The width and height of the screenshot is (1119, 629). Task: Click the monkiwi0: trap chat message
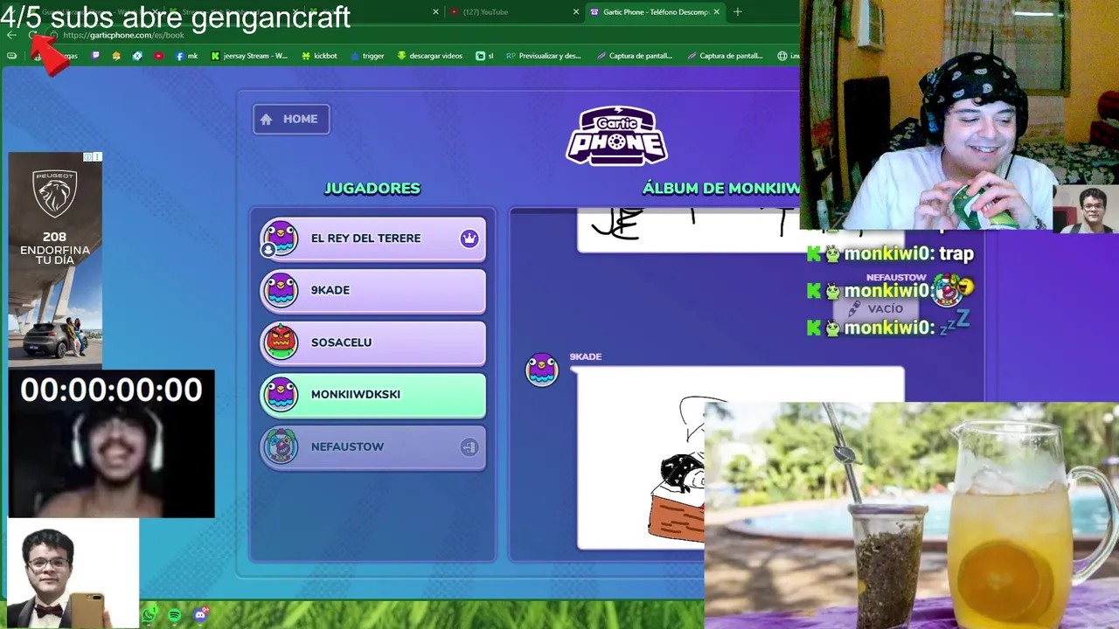890,253
